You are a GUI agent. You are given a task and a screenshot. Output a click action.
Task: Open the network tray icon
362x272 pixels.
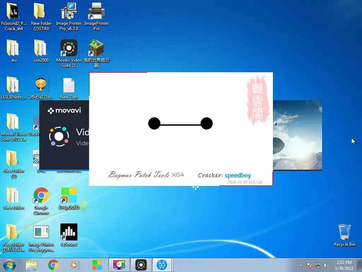(x=318, y=266)
